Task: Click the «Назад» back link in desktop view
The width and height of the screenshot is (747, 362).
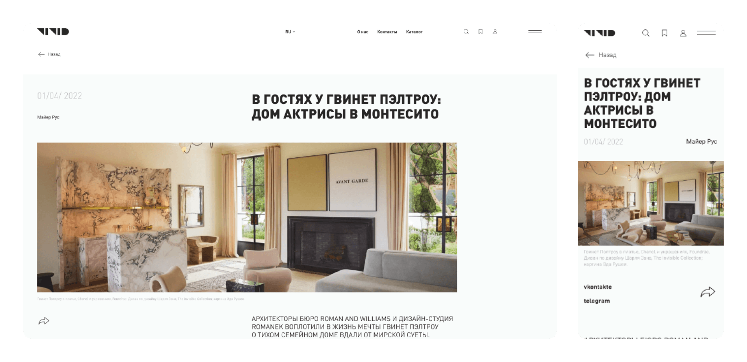Action: [49, 54]
